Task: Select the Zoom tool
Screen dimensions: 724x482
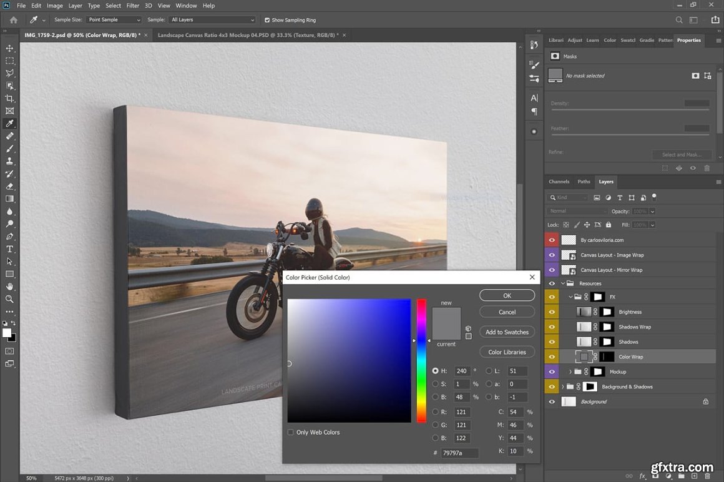Action: [x=9, y=299]
